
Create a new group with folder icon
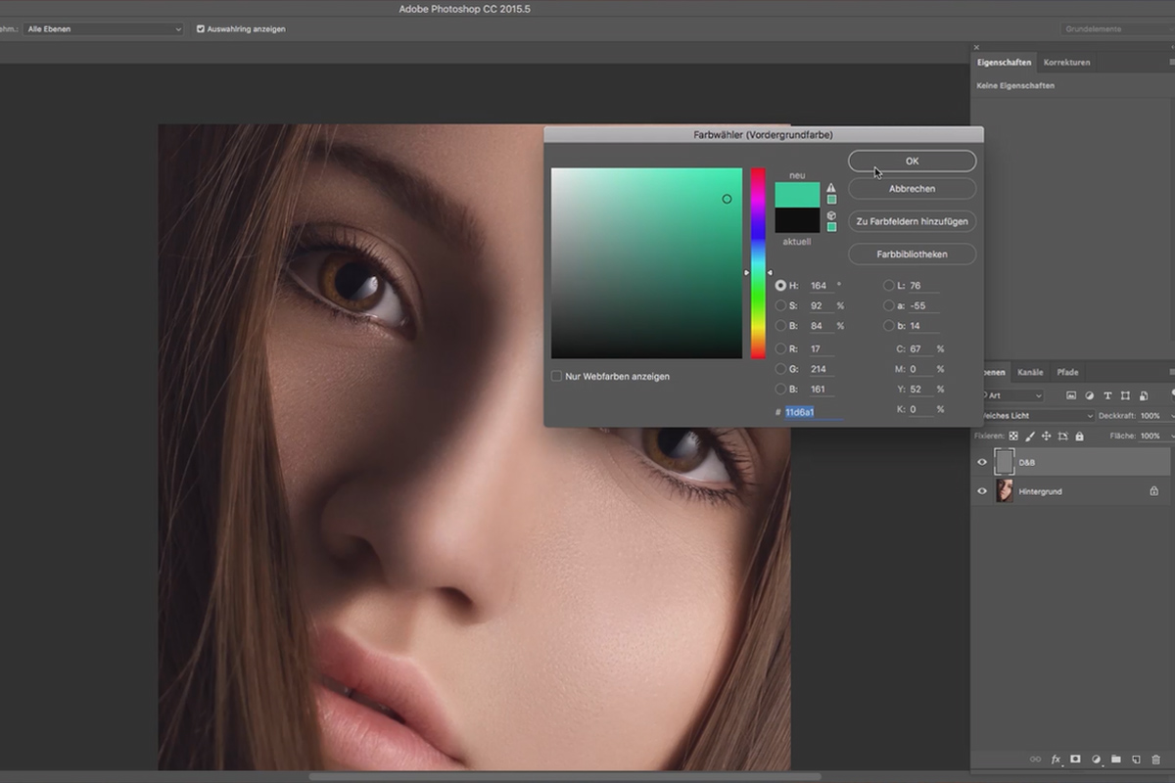[1116, 760]
